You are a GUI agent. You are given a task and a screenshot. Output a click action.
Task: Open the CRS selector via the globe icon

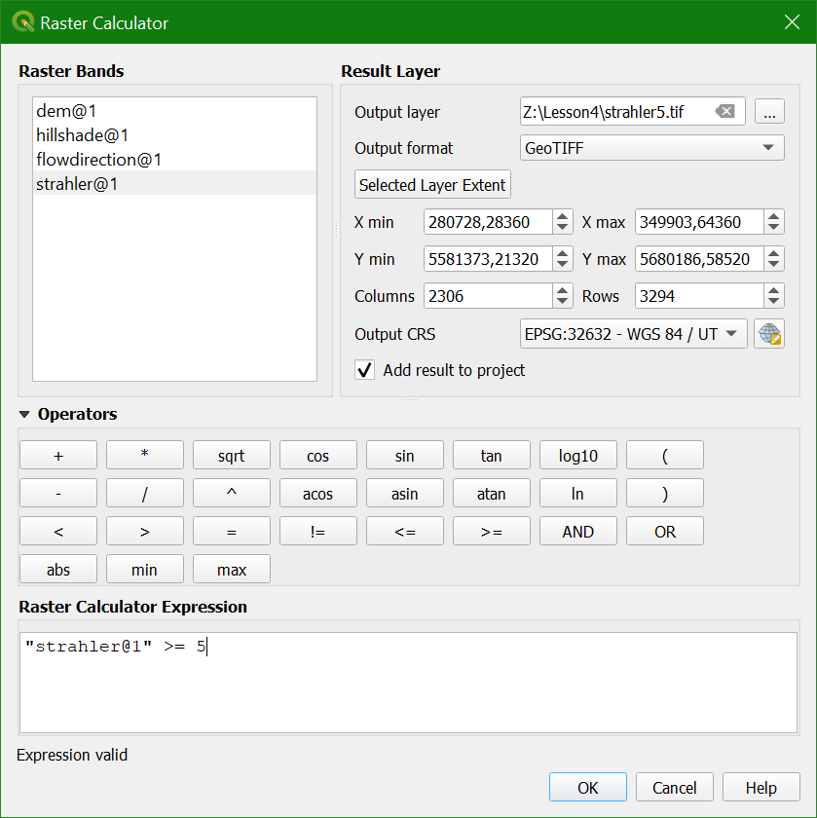769,334
